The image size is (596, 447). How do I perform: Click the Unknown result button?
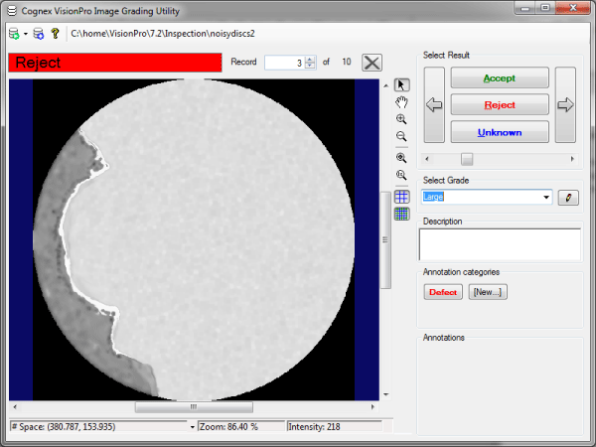pos(500,132)
